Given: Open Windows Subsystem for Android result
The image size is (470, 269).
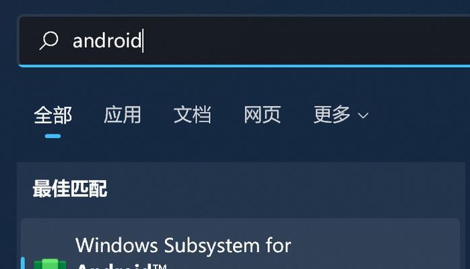Looking at the screenshot, I should click(x=240, y=244).
